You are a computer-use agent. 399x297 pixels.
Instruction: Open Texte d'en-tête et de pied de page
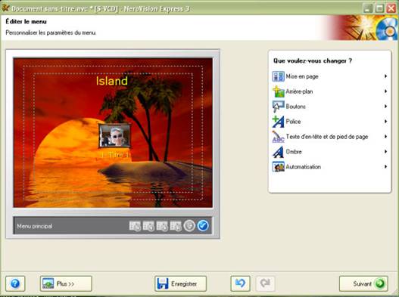tap(327, 137)
